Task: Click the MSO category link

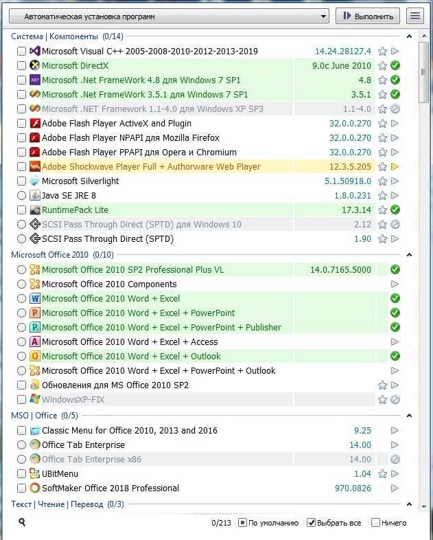Action: tap(20, 416)
